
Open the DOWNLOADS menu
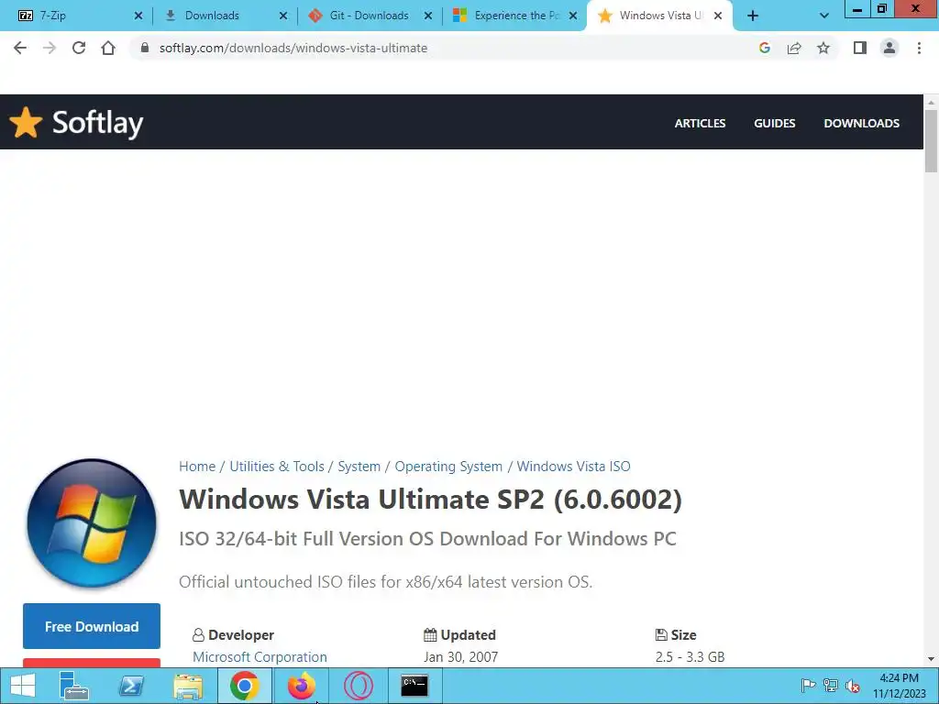pos(861,124)
